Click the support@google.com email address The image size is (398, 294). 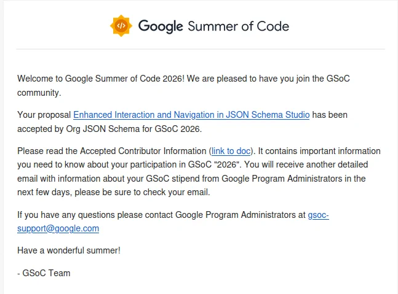click(x=58, y=228)
